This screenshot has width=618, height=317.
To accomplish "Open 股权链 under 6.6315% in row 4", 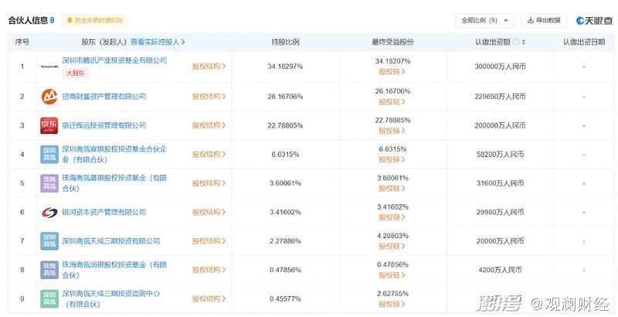I will 392,160.
